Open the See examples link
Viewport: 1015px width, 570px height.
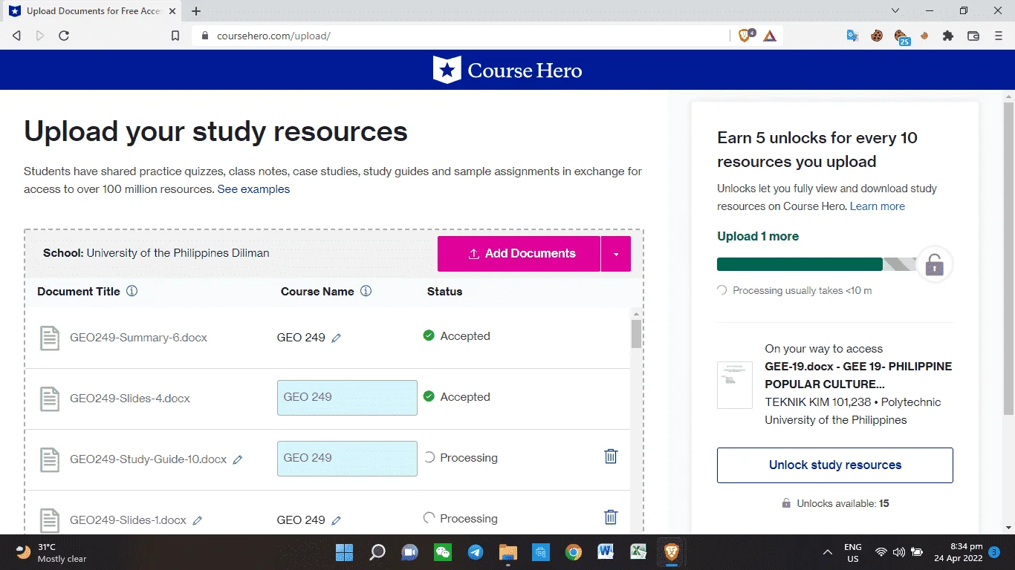253,189
